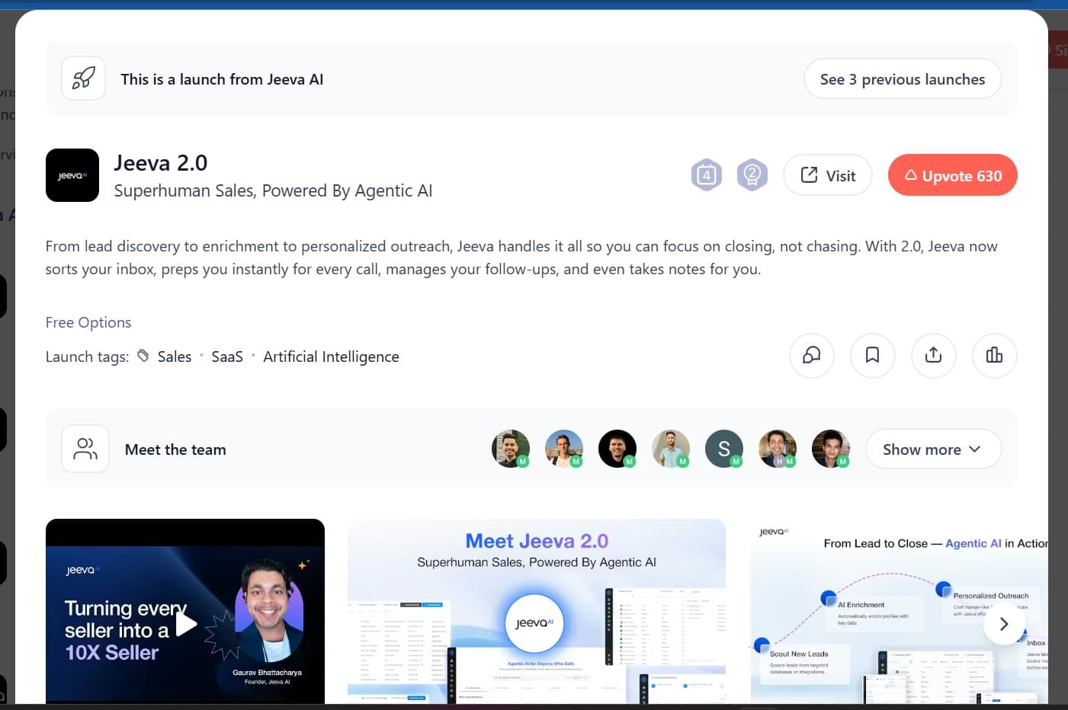
Task: Upvote Jeeva 2.0
Action: [953, 175]
